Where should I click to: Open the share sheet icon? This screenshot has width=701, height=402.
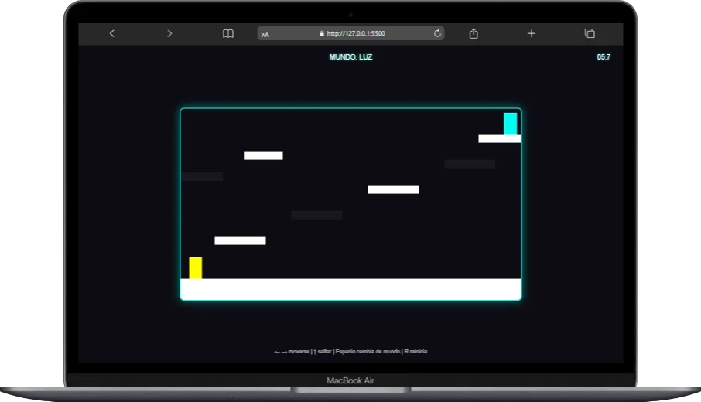click(474, 33)
